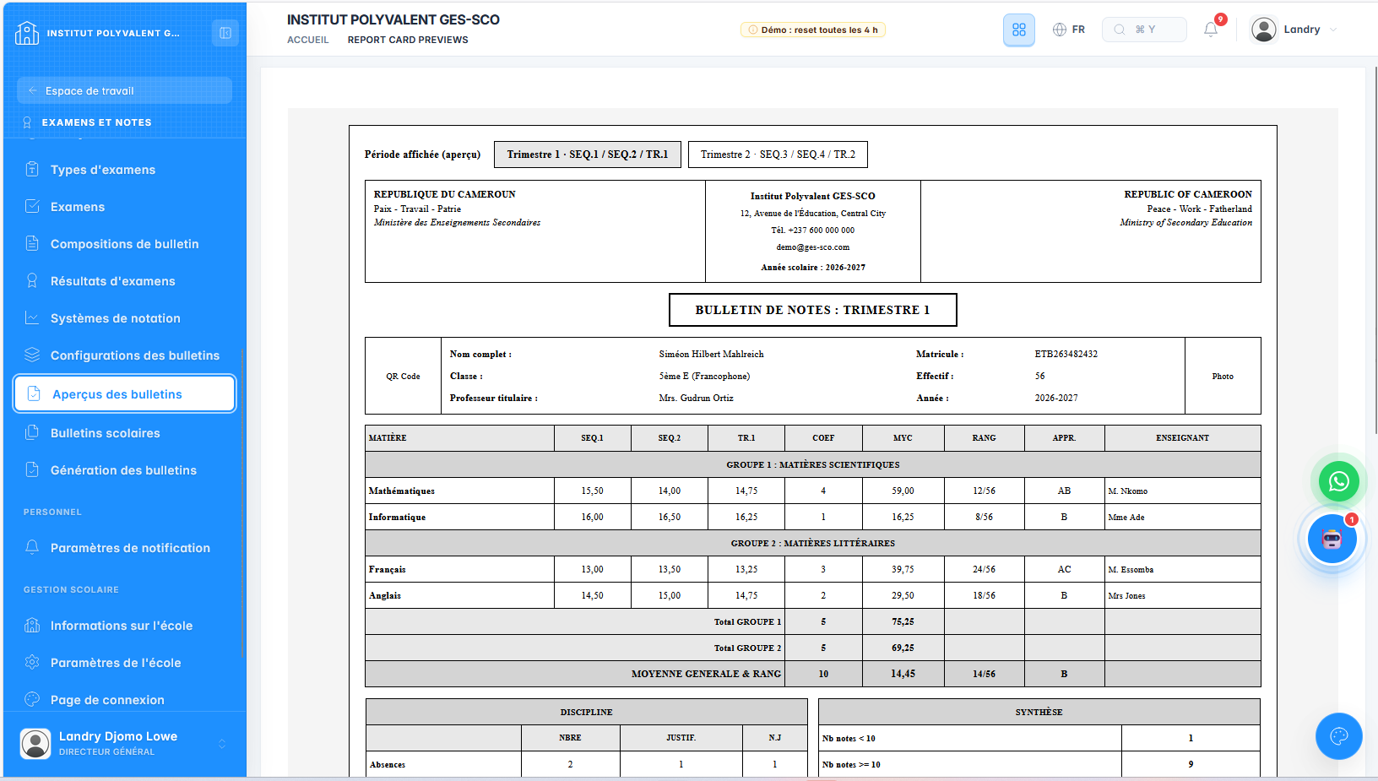The height and width of the screenshot is (781, 1378).
Task: Click Types d'examens clipboard icon
Action: [32, 169]
